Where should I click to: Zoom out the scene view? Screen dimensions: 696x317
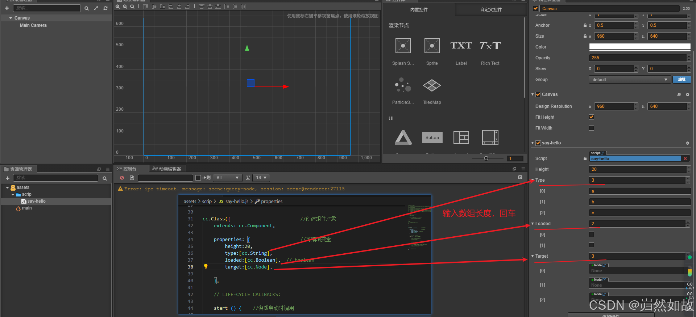pyautogui.click(x=125, y=7)
